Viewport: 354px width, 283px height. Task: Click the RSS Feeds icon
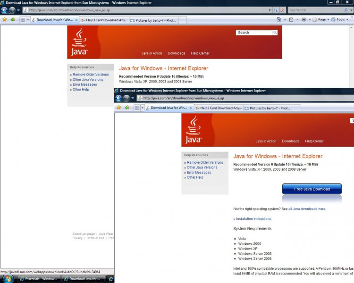[291, 19]
